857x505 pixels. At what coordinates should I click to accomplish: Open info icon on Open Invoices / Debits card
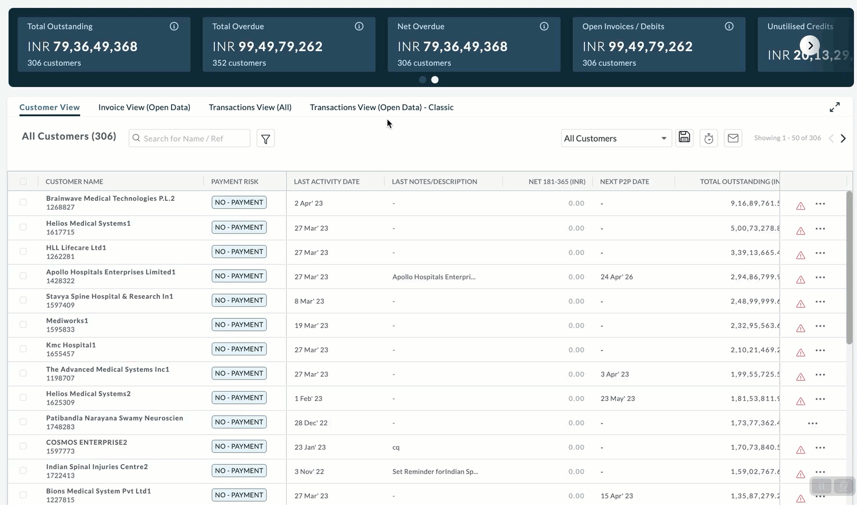(729, 26)
